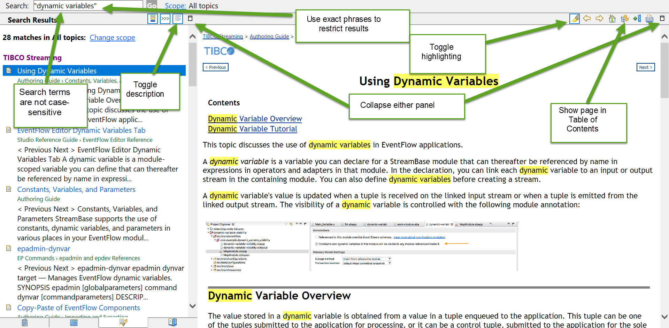This screenshot has height=328, width=669.
Task: Switch to the Index tab
Action: click(x=74, y=323)
